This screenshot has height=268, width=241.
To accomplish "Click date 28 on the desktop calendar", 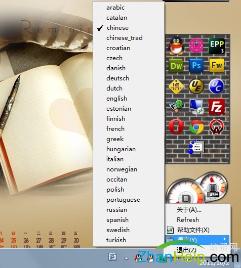I will 51,241.
